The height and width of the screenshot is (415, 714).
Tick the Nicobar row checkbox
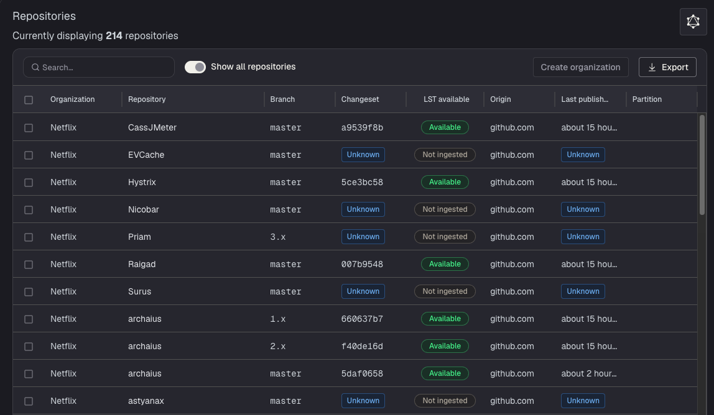point(29,210)
